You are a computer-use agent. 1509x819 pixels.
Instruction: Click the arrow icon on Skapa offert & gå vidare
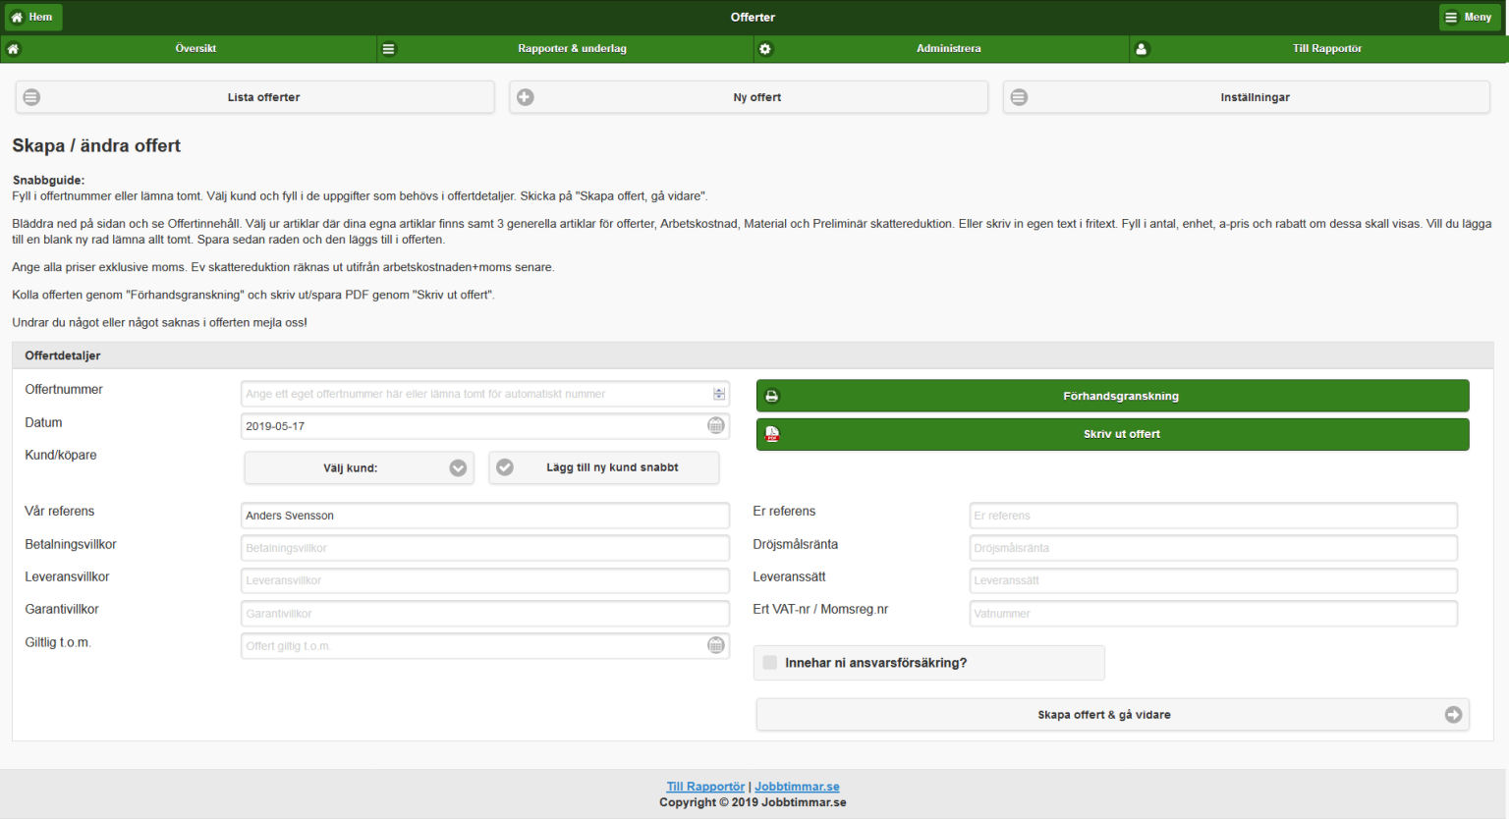coord(1454,715)
